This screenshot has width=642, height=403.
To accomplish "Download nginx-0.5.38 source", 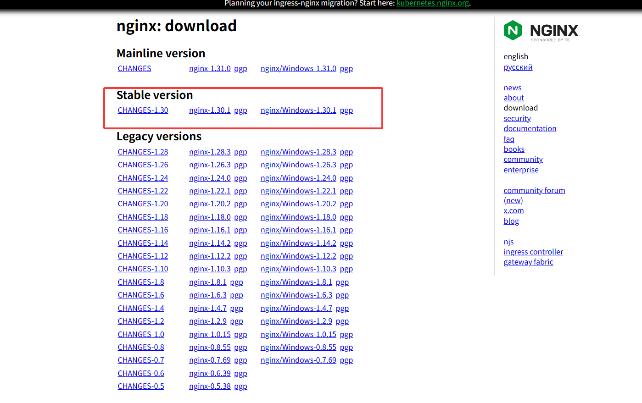I will click(210, 386).
